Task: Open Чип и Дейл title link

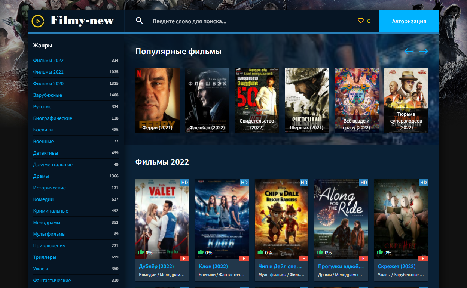Action: [280, 266]
